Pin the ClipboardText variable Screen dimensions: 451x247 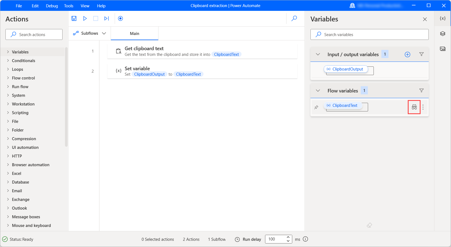tap(316, 107)
